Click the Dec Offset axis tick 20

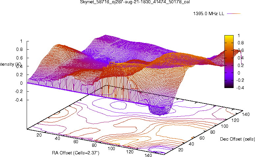tap(181, 150)
